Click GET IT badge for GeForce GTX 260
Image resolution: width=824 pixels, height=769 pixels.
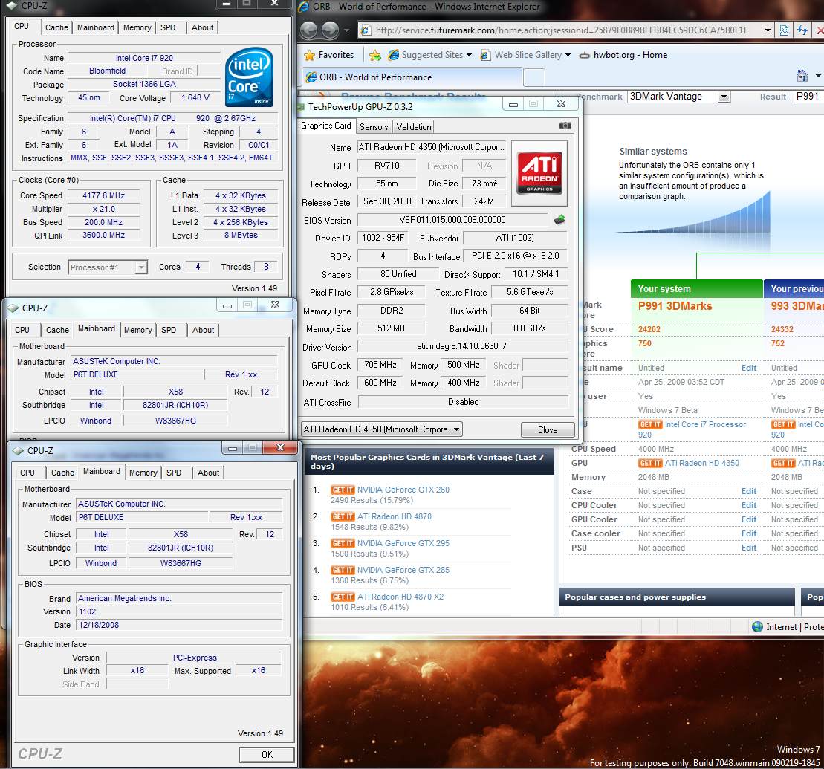pyautogui.click(x=342, y=490)
